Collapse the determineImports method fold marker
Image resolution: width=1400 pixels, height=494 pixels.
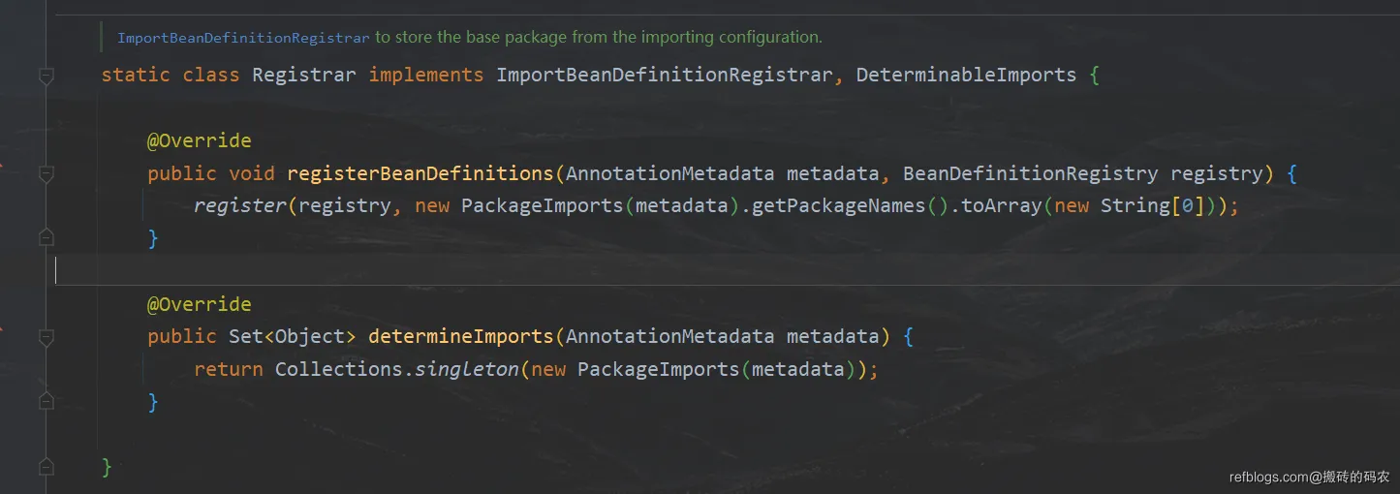(x=46, y=337)
